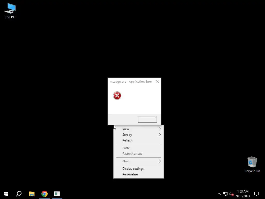Click Show desktop strip at taskbar end
This screenshot has width=265, height=199.
pos(264,194)
